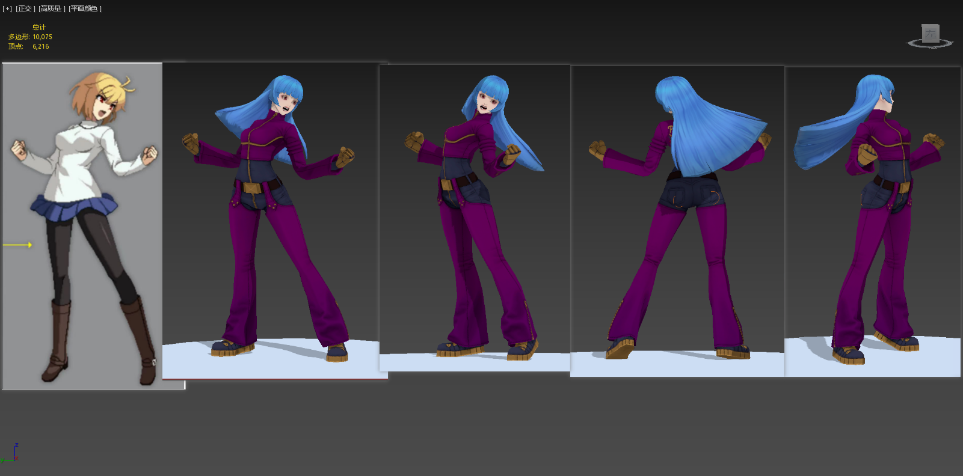Click the XYZ axis tripod gizmo

point(10,453)
